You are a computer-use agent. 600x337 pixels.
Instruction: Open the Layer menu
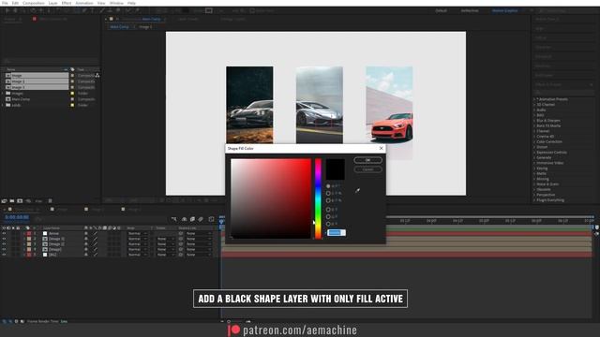52,3
